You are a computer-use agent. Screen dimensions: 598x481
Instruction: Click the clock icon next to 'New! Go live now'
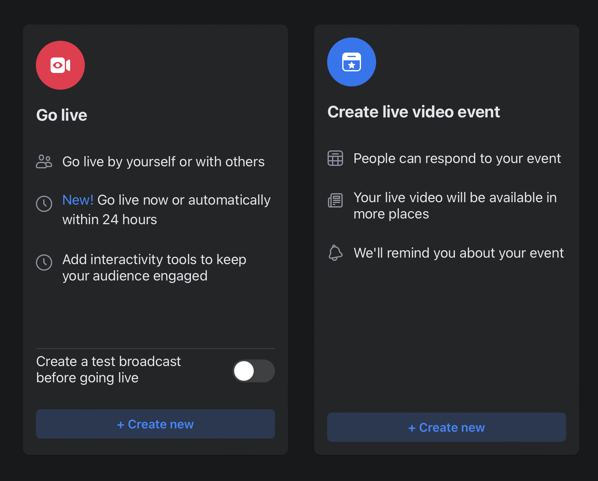tap(44, 204)
